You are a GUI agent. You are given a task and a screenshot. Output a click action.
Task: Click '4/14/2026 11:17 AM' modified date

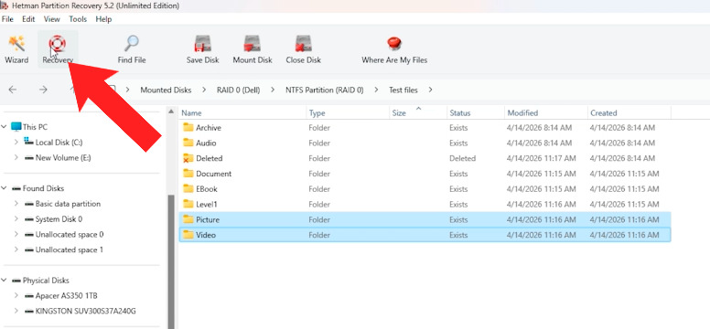coord(541,158)
